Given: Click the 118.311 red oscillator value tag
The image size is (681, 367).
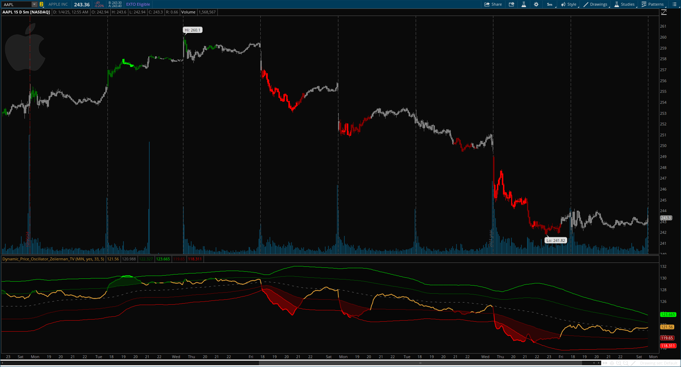Looking at the screenshot, I should [668, 346].
